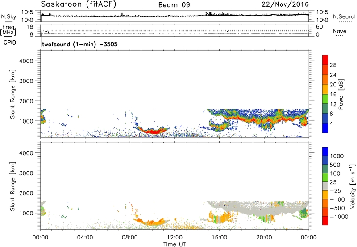Click the '04:00' time axis tick label
Image resolution: width=357 pixels, height=247 pixels.
[x=85, y=238]
